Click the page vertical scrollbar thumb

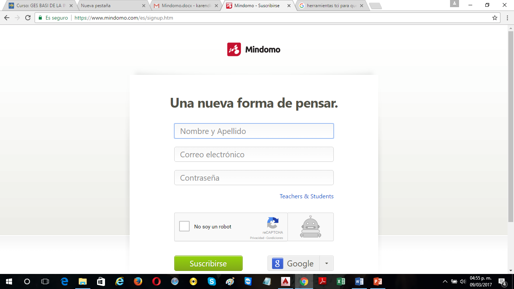click(511, 126)
